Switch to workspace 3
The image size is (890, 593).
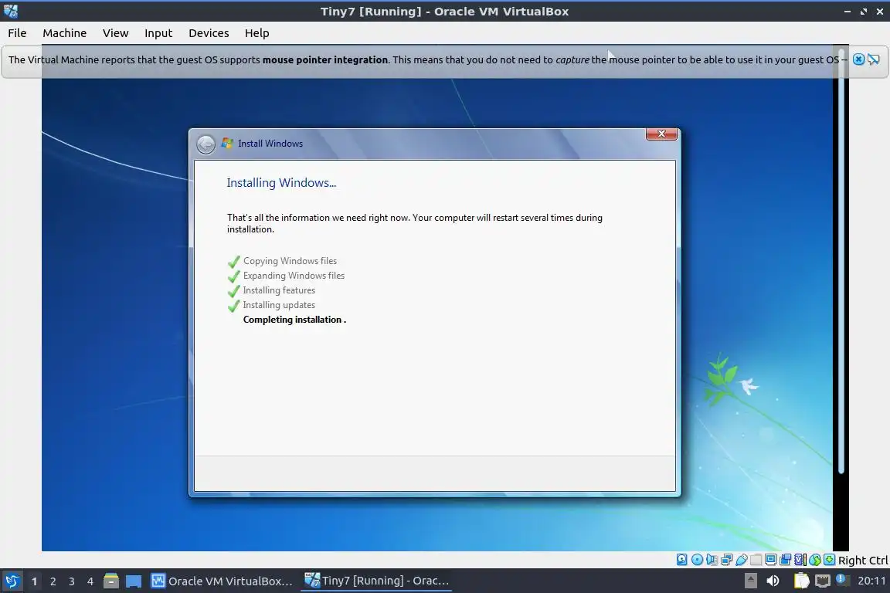72,581
